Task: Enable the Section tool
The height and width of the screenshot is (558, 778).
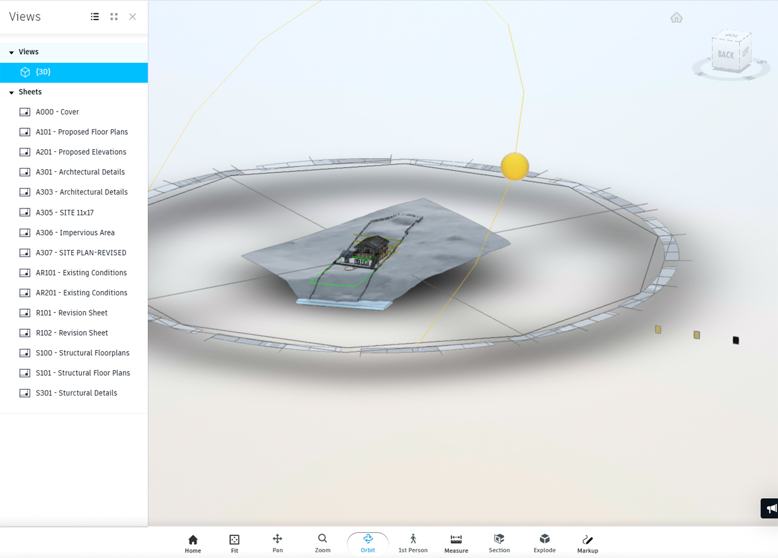Action: pyautogui.click(x=499, y=543)
